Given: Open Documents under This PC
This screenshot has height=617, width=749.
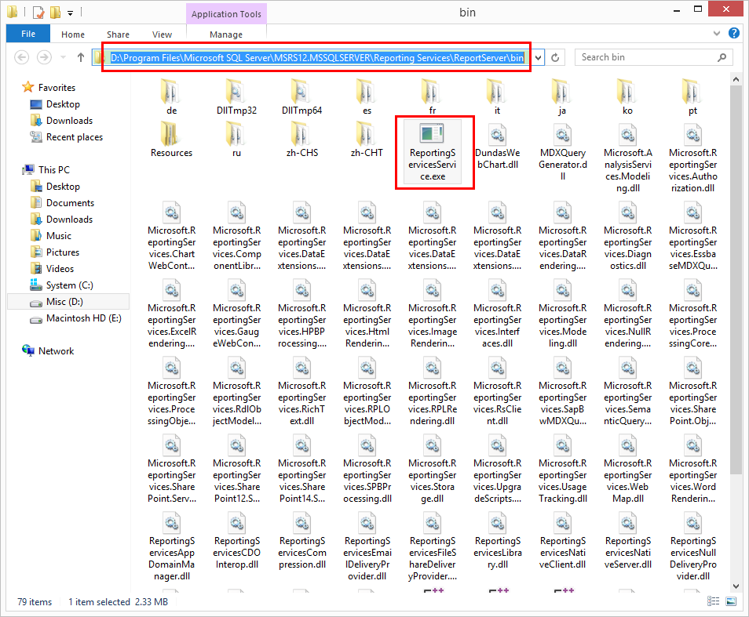Looking at the screenshot, I should point(70,202).
